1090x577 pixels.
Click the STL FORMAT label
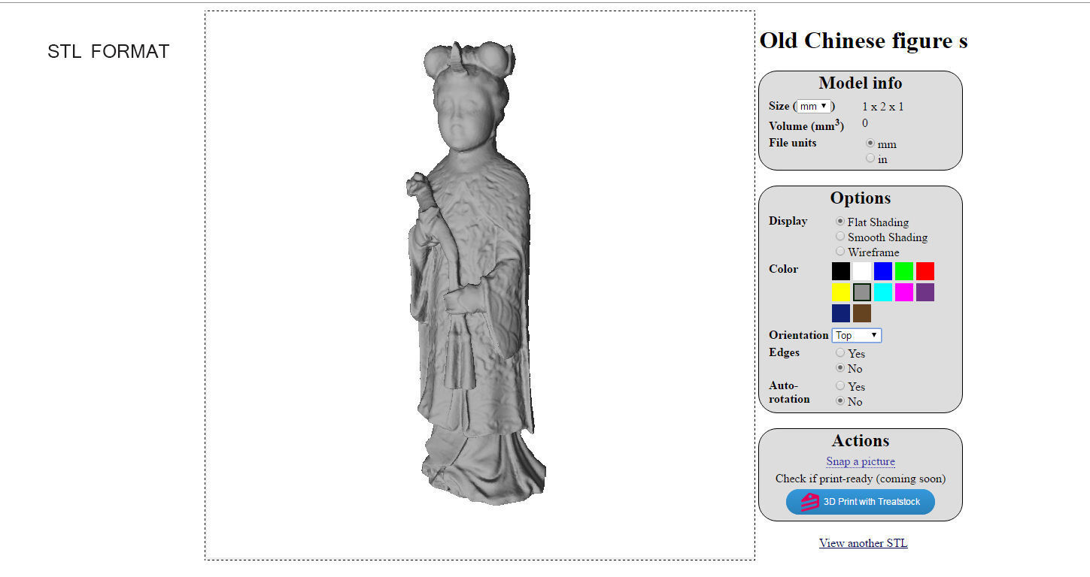pos(108,52)
